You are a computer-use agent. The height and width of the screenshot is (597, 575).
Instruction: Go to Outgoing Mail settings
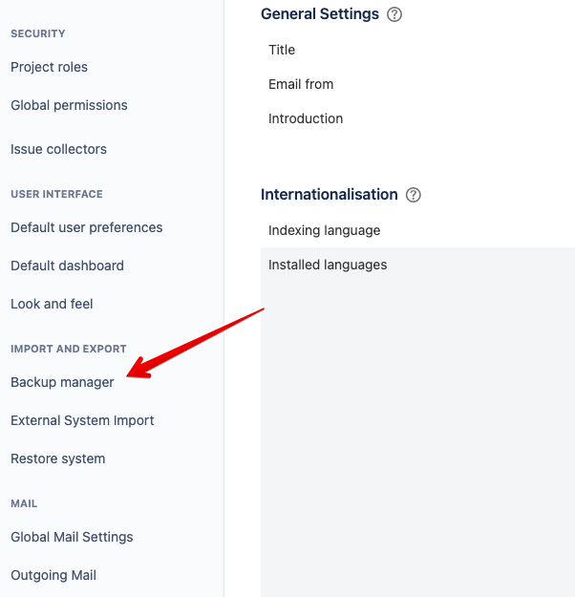[53, 575]
